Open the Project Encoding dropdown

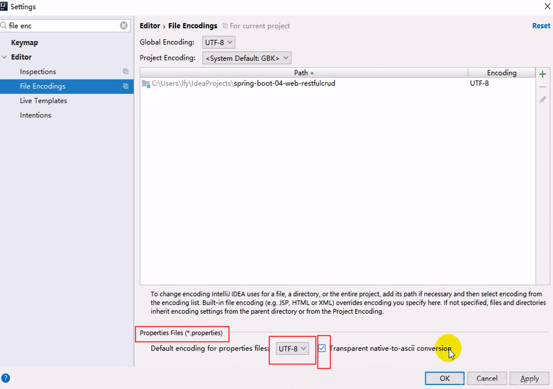(247, 58)
